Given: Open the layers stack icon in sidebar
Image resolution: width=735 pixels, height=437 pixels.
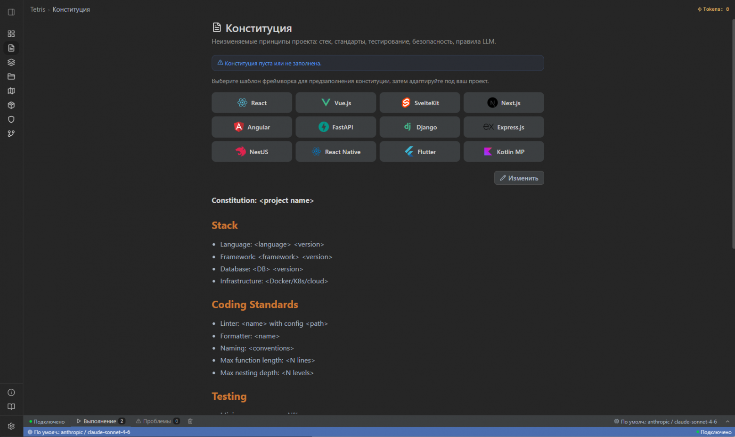Looking at the screenshot, I should (11, 62).
